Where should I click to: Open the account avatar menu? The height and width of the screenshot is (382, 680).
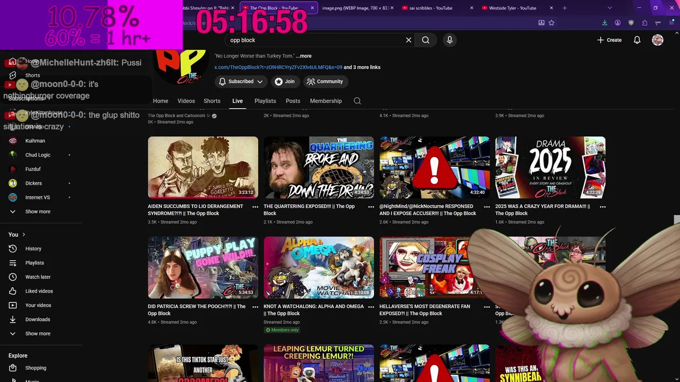658,40
